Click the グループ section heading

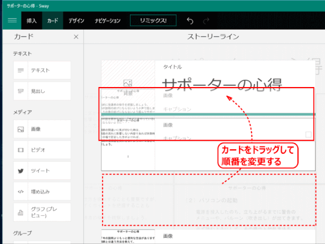tap(23, 233)
